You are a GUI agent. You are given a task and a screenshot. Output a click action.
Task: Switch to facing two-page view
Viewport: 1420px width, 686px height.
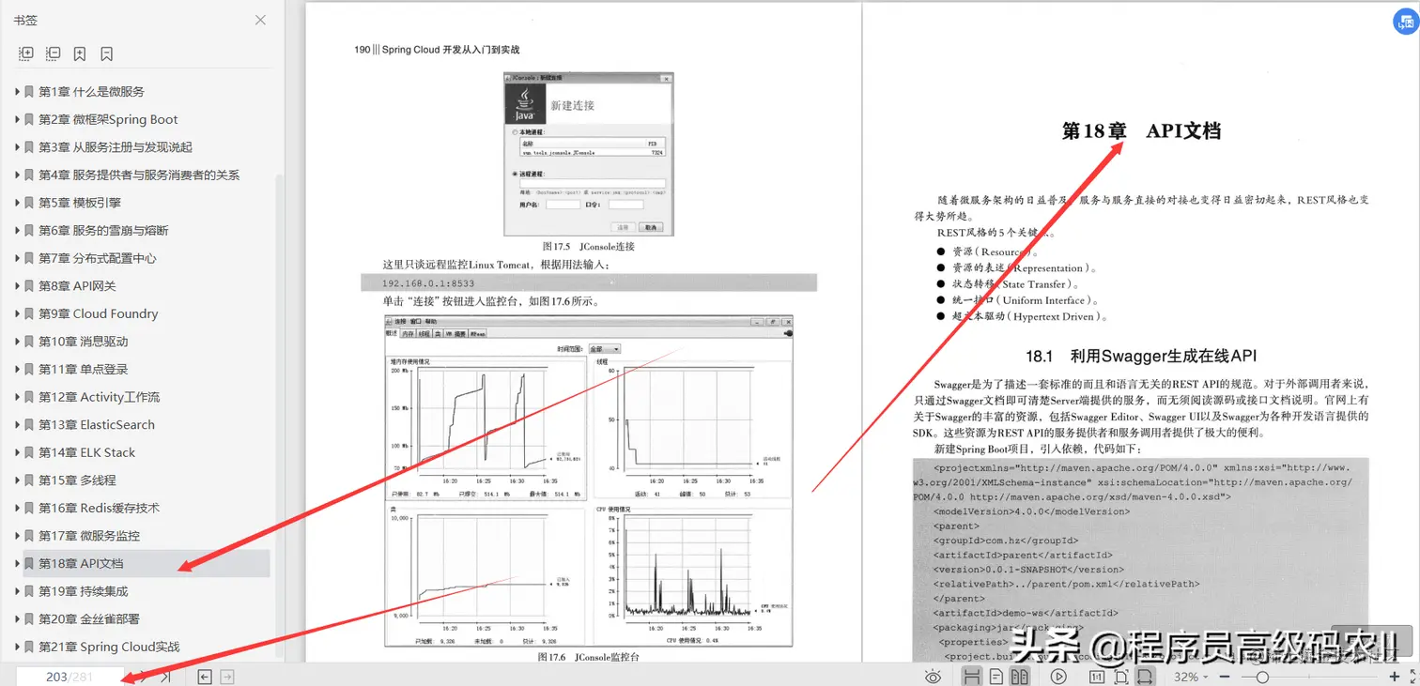tap(1022, 676)
